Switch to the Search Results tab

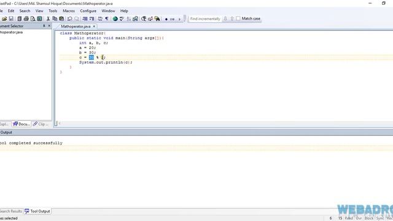(x=11, y=211)
